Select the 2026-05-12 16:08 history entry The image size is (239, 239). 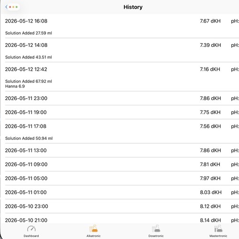[x=122, y=26]
